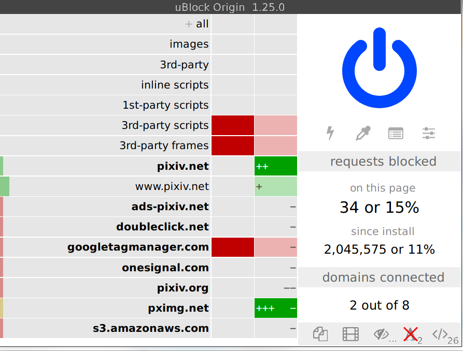This screenshot has width=463, height=351.
Task: Activate the element picker eyedropper icon
Action: click(363, 133)
